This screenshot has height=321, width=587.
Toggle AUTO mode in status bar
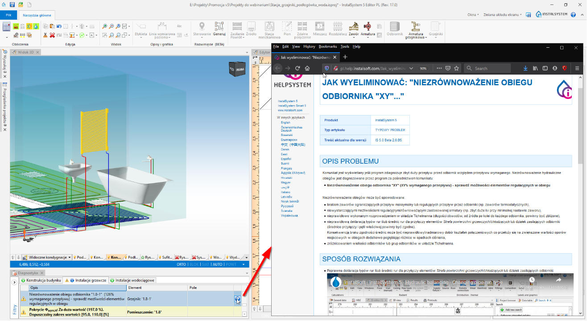[217, 264]
